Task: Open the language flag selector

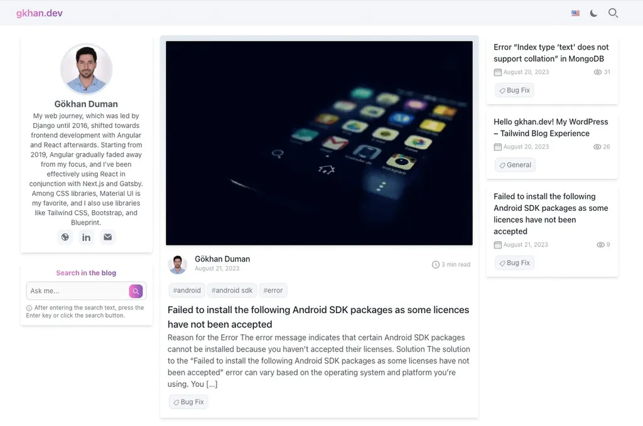Action: click(x=575, y=13)
